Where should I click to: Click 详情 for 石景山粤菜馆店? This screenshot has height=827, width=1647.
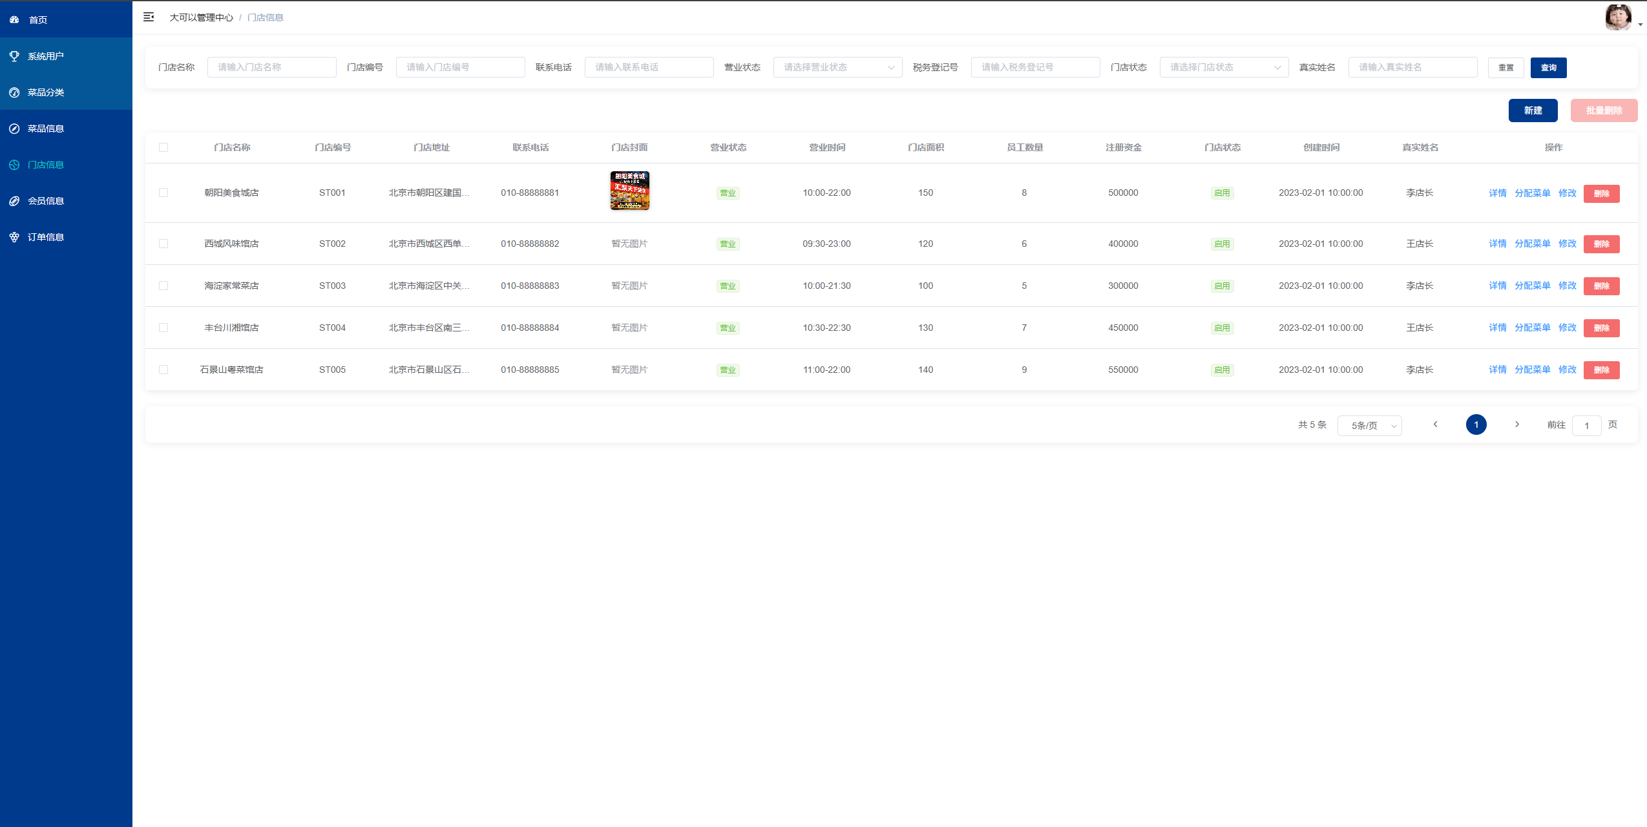click(x=1497, y=370)
